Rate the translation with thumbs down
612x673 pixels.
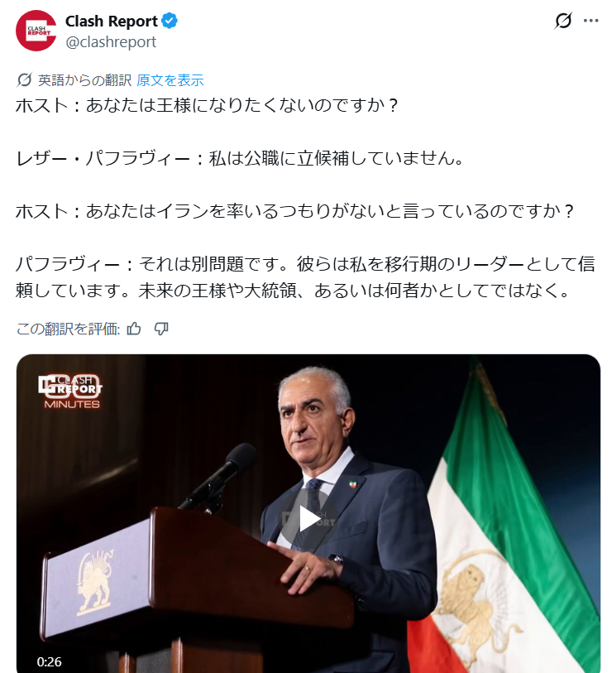161,329
